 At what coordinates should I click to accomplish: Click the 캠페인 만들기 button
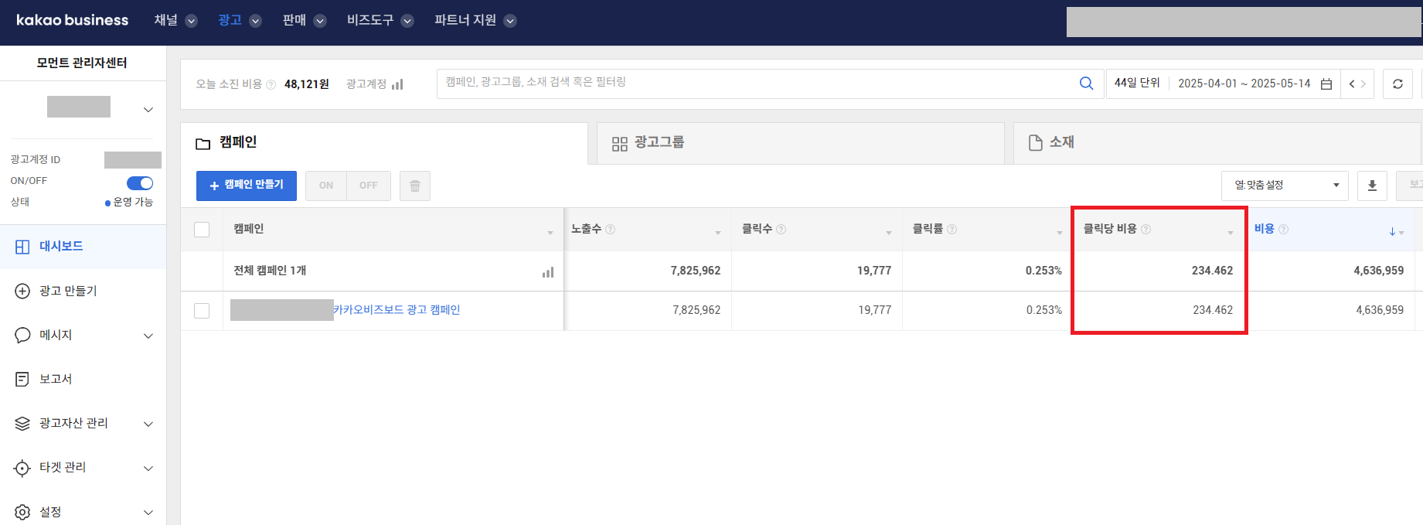247,186
